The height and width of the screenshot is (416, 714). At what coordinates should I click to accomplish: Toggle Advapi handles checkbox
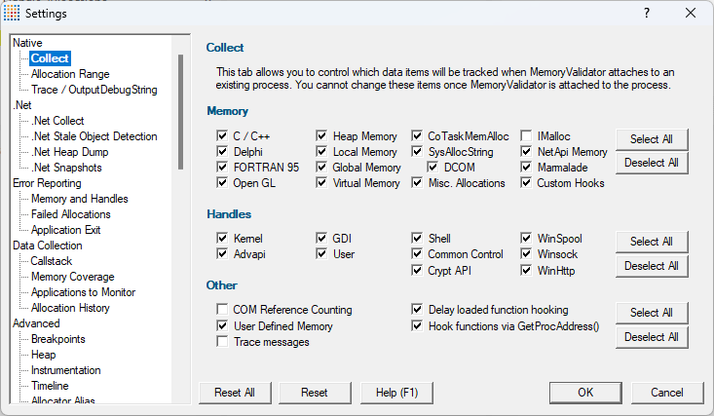tap(222, 254)
